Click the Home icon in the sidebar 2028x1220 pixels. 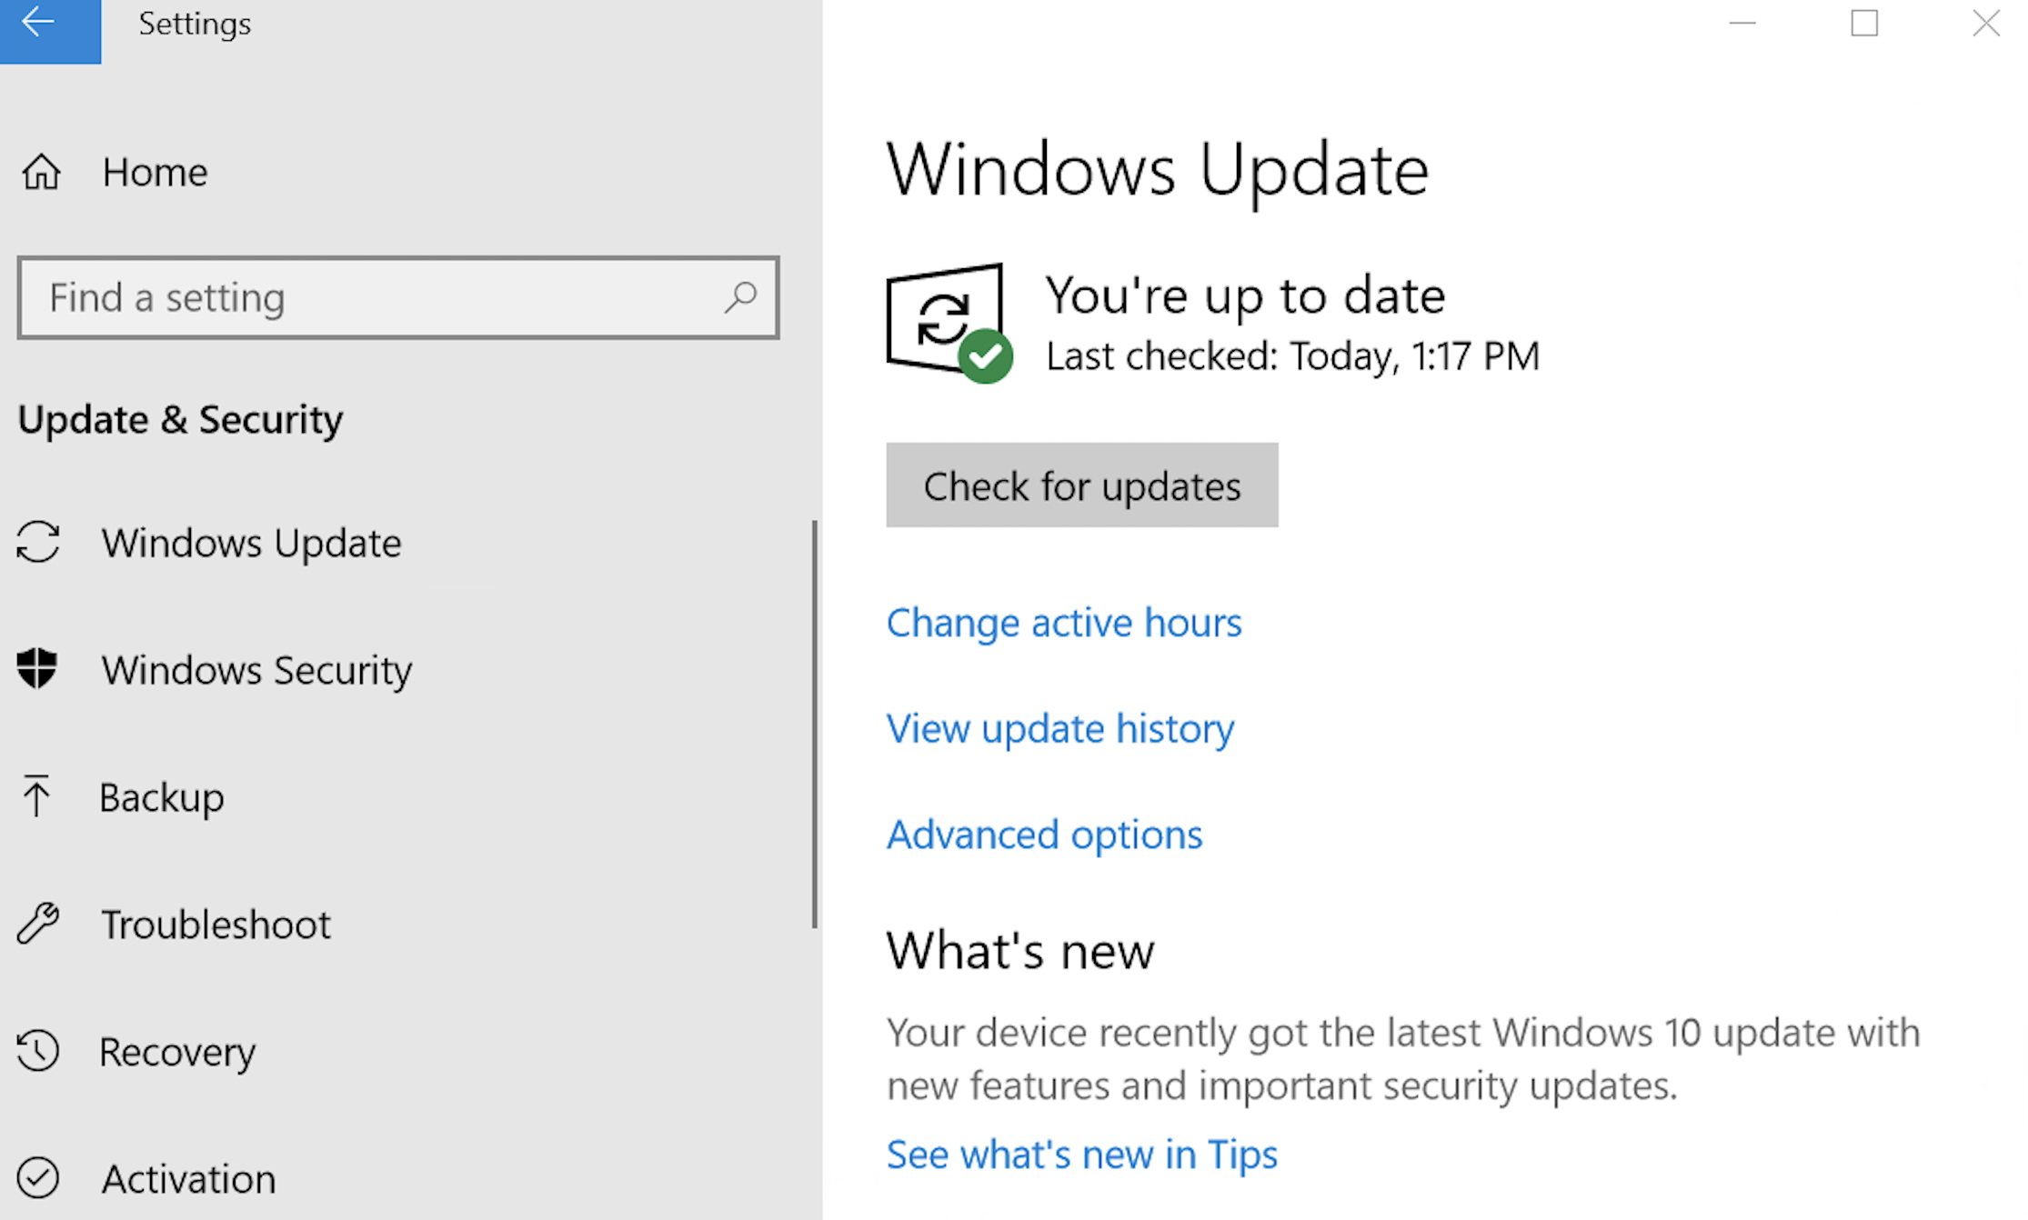40,171
